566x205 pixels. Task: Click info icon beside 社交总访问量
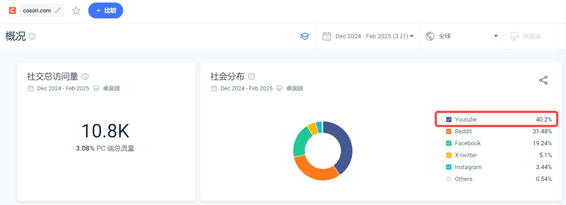point(85,76)
